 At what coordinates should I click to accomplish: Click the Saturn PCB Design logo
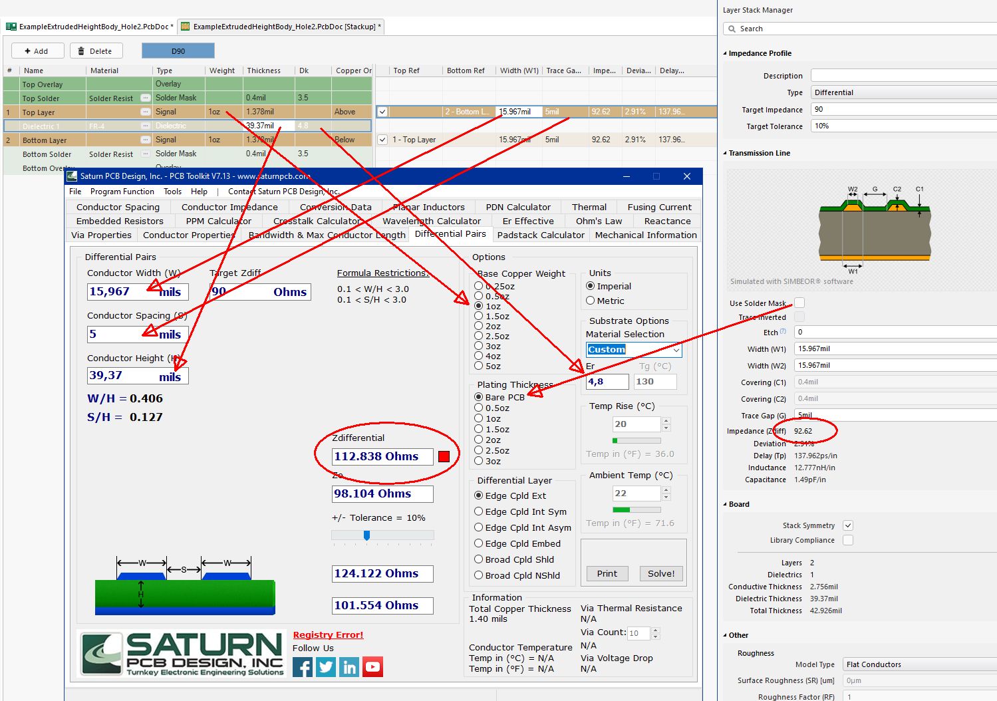[x=182, y=653]
